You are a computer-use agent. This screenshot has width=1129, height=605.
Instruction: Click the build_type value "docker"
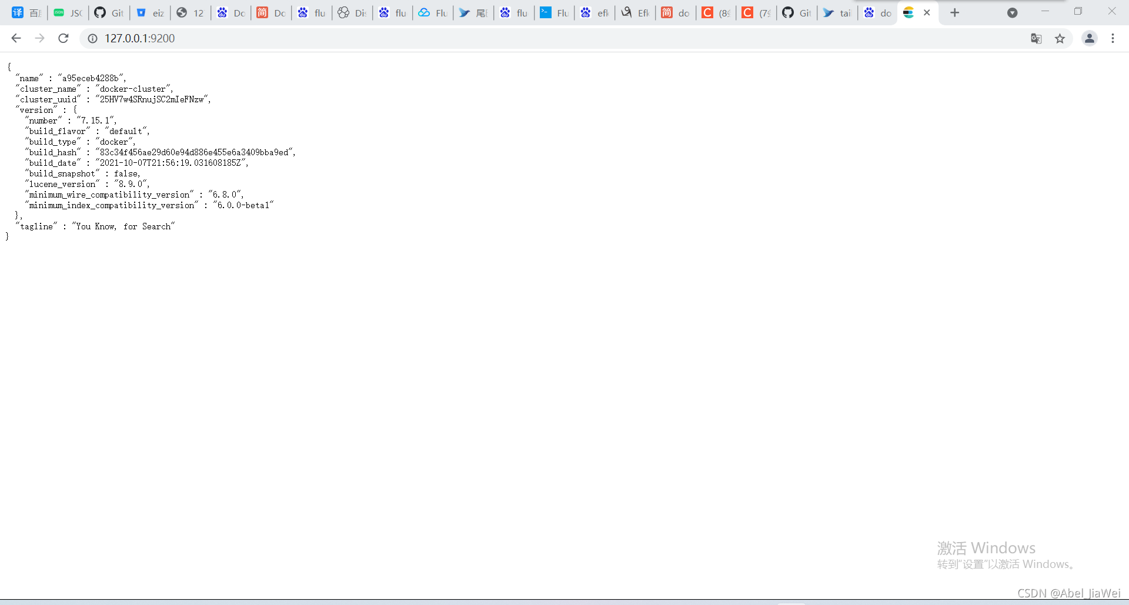click(x=115, y=142)
